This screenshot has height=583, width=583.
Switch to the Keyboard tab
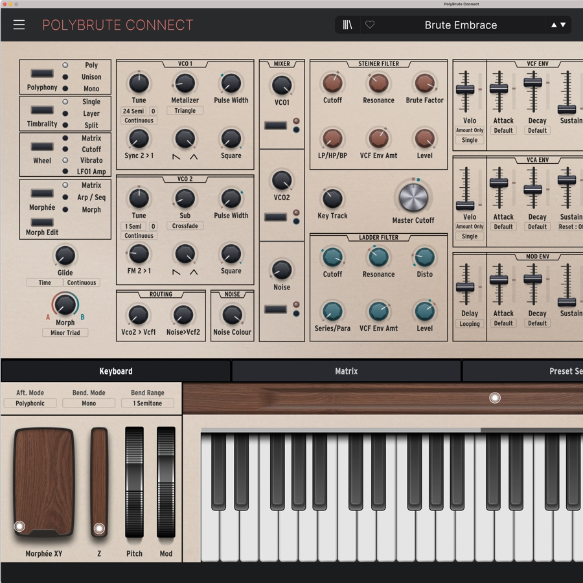click(x=116, y=371)
